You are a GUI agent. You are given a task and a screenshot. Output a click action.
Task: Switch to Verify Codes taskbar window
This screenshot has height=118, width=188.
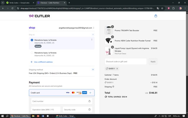pos(65,116)
